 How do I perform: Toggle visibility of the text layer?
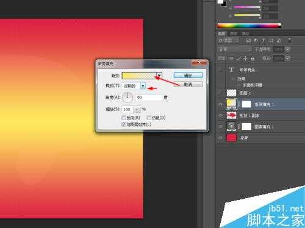coord(220,70)
